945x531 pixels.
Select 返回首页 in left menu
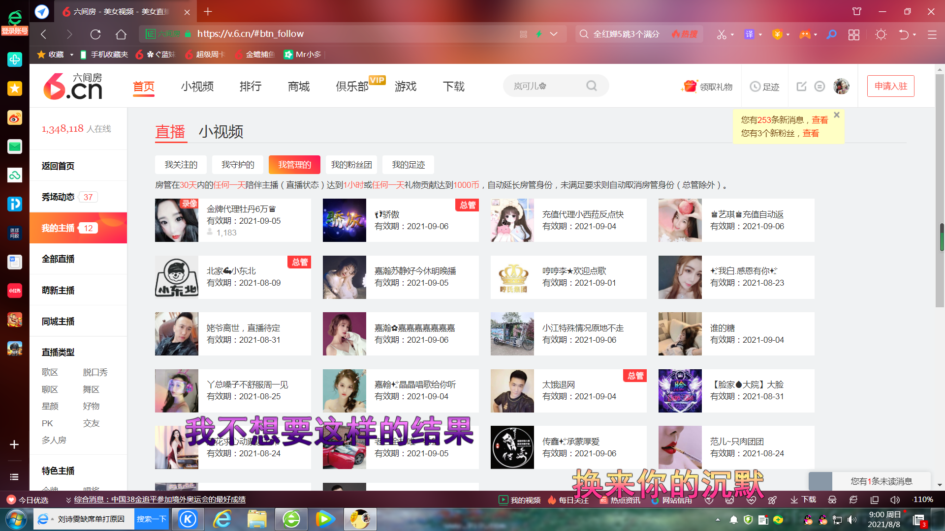(x=58, y=166)
